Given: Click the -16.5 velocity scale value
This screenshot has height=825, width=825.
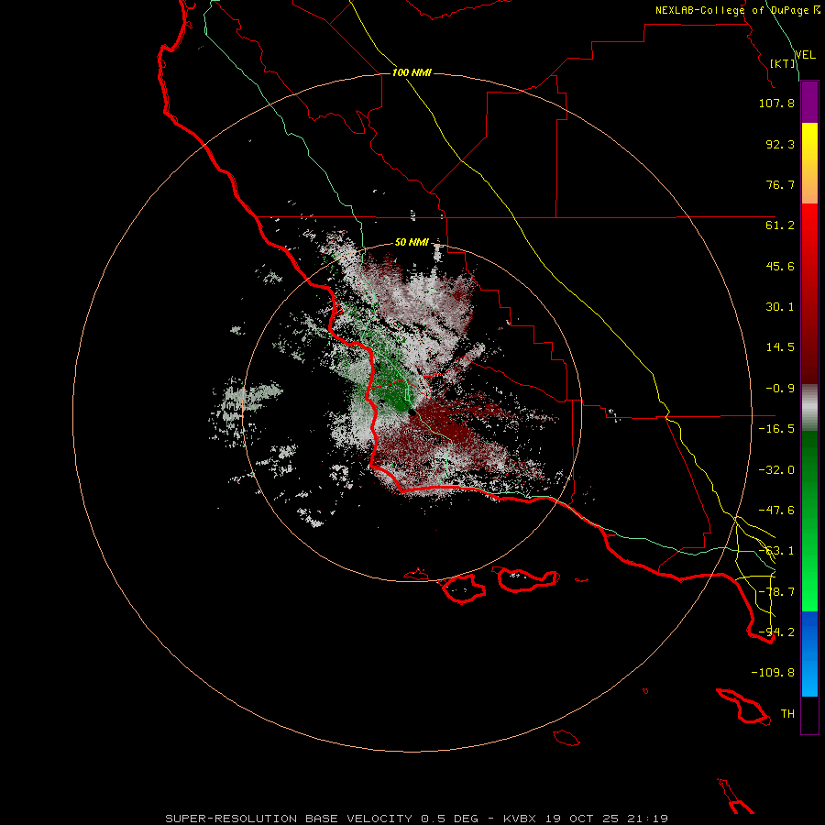Looking at the screenshot, I should click(x=776, y=429).
